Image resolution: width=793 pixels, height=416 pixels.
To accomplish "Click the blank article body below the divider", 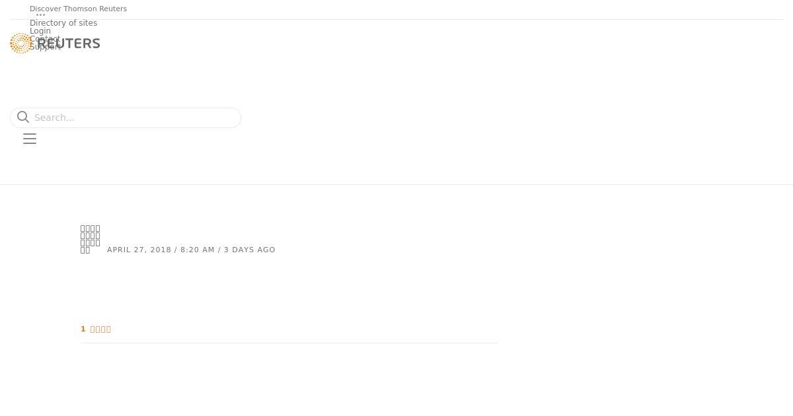I will click(x=289, y=380).
